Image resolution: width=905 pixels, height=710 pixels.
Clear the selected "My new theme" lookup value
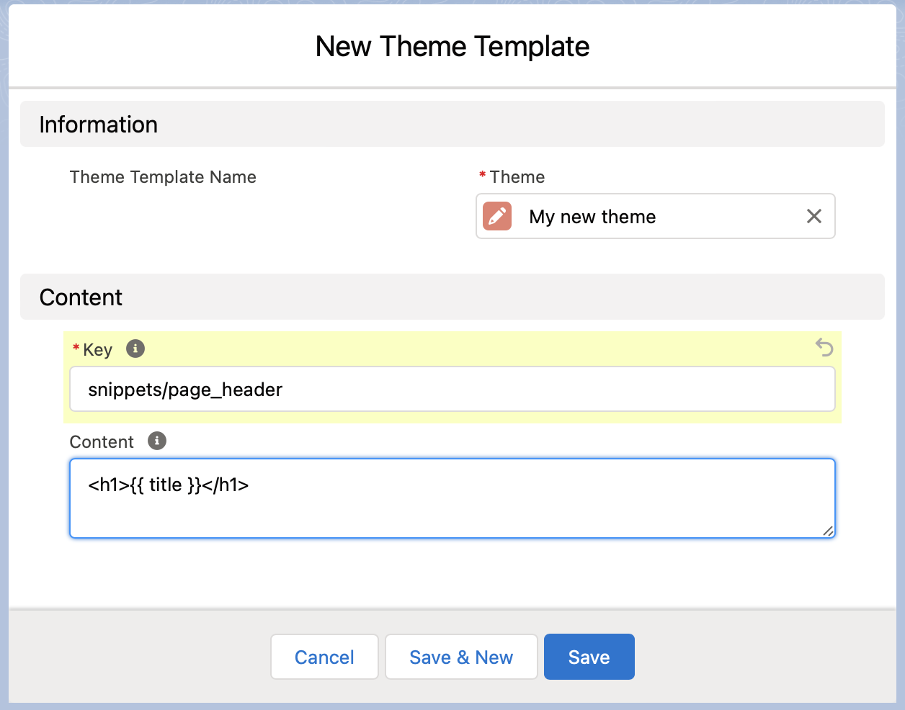813,216
